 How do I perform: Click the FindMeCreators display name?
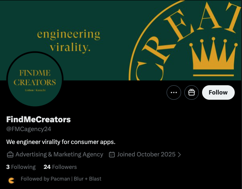(x=38, y=119)
